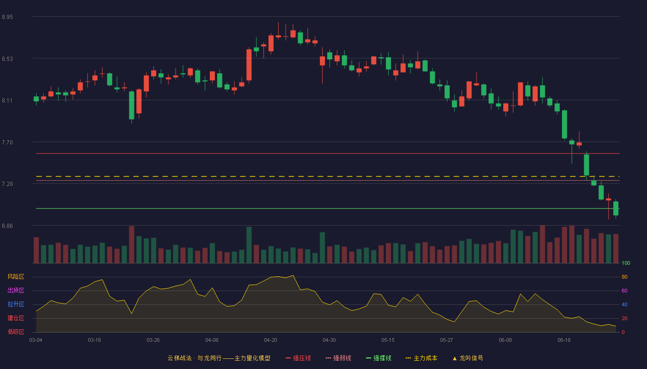Toggle the 强撑线 legend entry
This screenshot has height=369, width=647.
[378, 358]
